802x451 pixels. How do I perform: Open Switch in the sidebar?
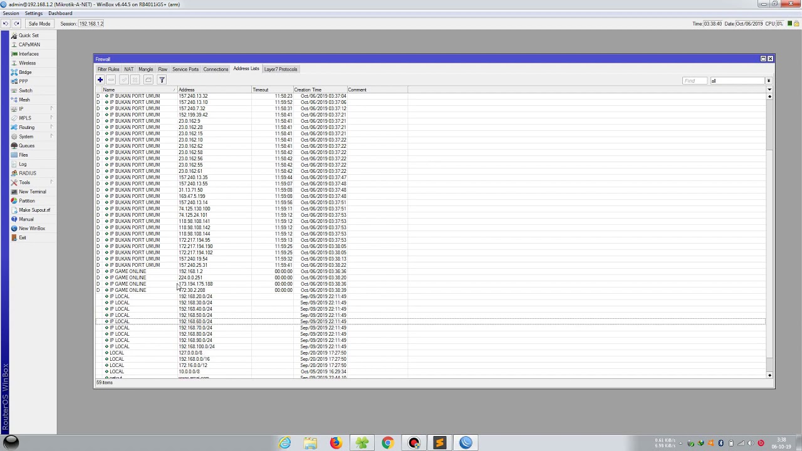click(25, 91)
